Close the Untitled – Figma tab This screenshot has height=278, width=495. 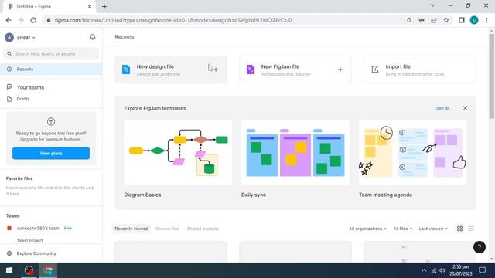pyautogui.click(x=90, y=6)
